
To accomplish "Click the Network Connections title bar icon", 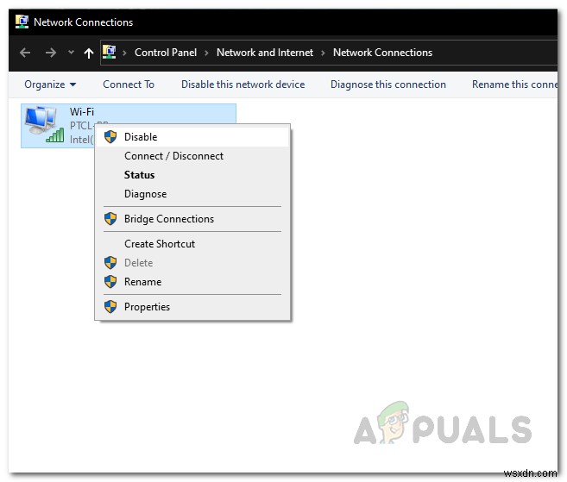I will (x=22, y=22).
